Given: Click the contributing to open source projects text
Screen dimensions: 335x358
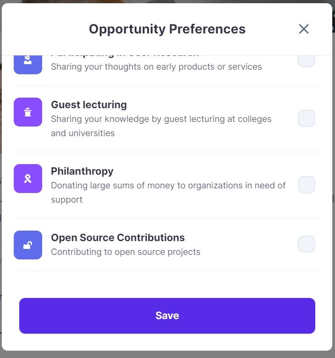Looking at the screenshot, I should (x=126, y=252).
